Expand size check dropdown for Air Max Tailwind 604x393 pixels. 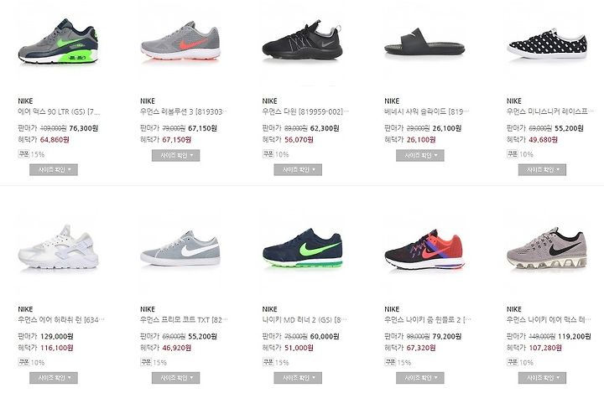[x=542, y=378]
